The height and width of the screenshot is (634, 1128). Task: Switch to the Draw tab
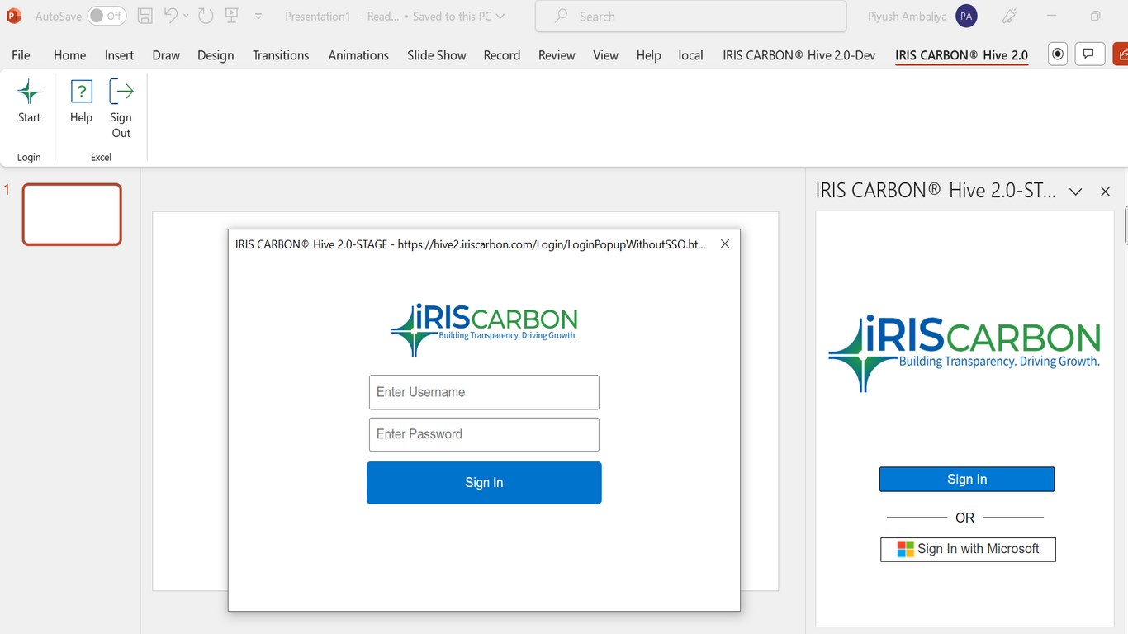pos(166,55)
